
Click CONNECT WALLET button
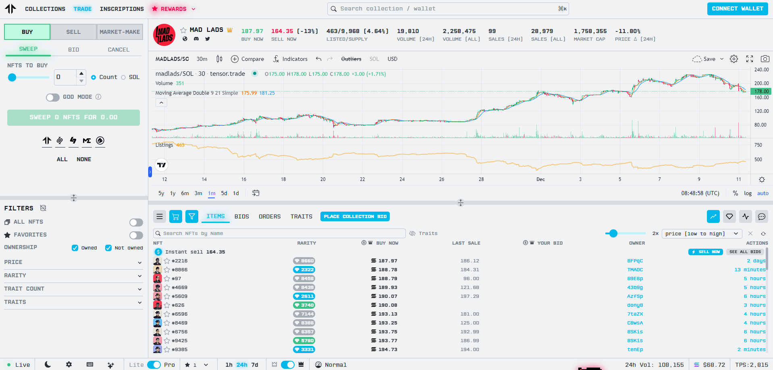click(738, 9)
